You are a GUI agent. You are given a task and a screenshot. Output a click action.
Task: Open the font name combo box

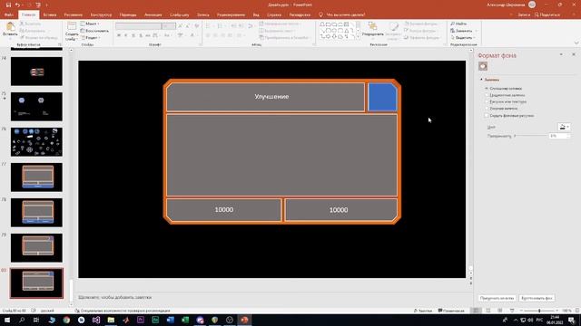[138, 26]
